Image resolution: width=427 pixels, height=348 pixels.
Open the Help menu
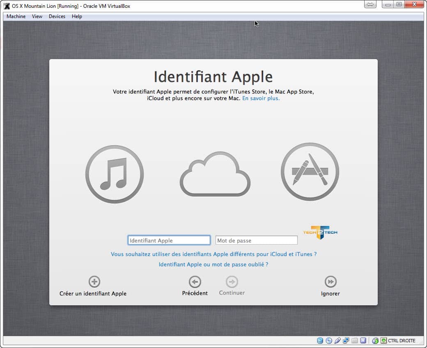coord(77,16)
